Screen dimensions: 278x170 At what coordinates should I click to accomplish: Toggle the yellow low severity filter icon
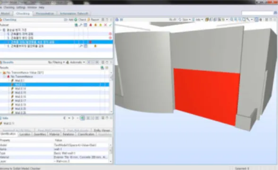tap(101, 25)
